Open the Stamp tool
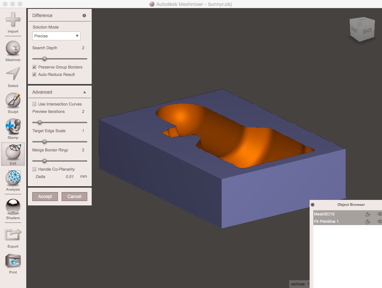382x288 pixels. coord(13,128)
